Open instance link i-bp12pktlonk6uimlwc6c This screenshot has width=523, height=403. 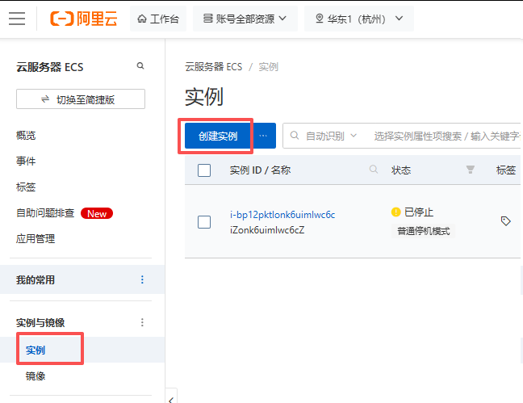(x=282, y=215)
